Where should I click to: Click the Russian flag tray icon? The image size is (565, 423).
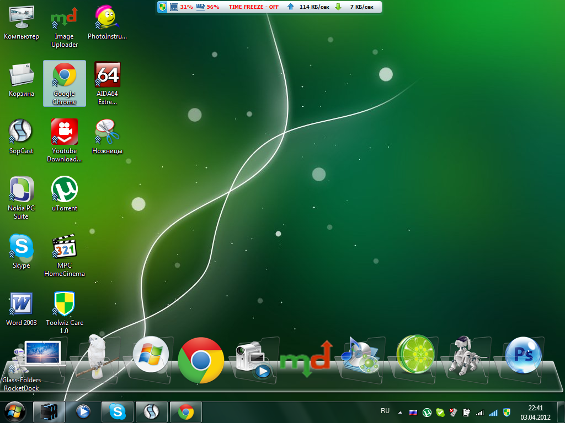click(x=413, y=412)
